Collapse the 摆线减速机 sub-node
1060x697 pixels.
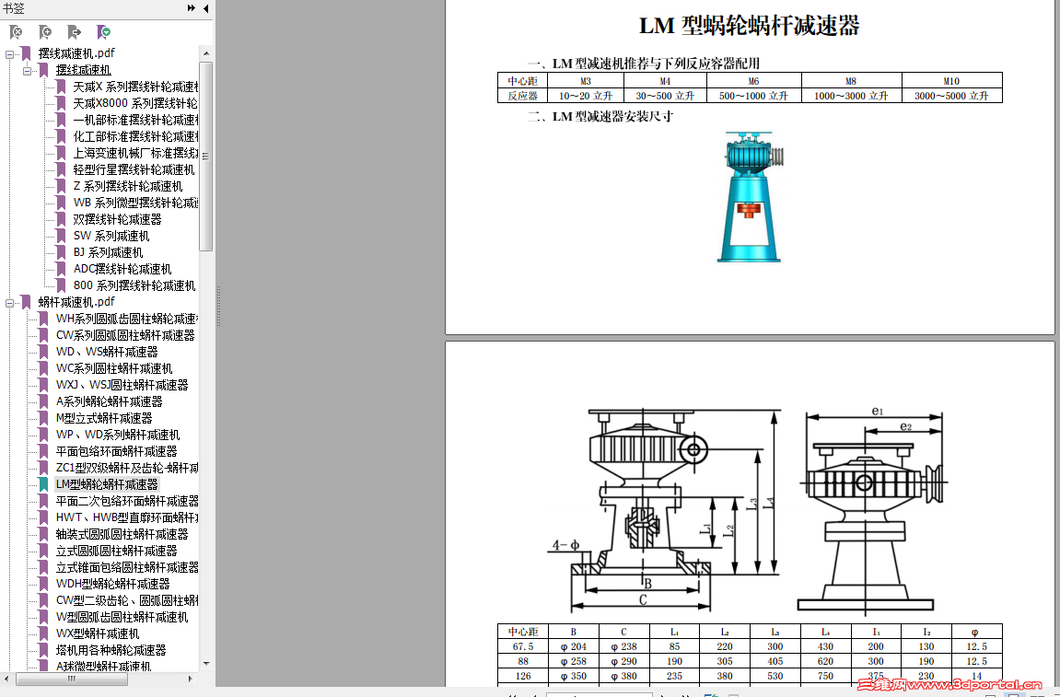[27, 70]
